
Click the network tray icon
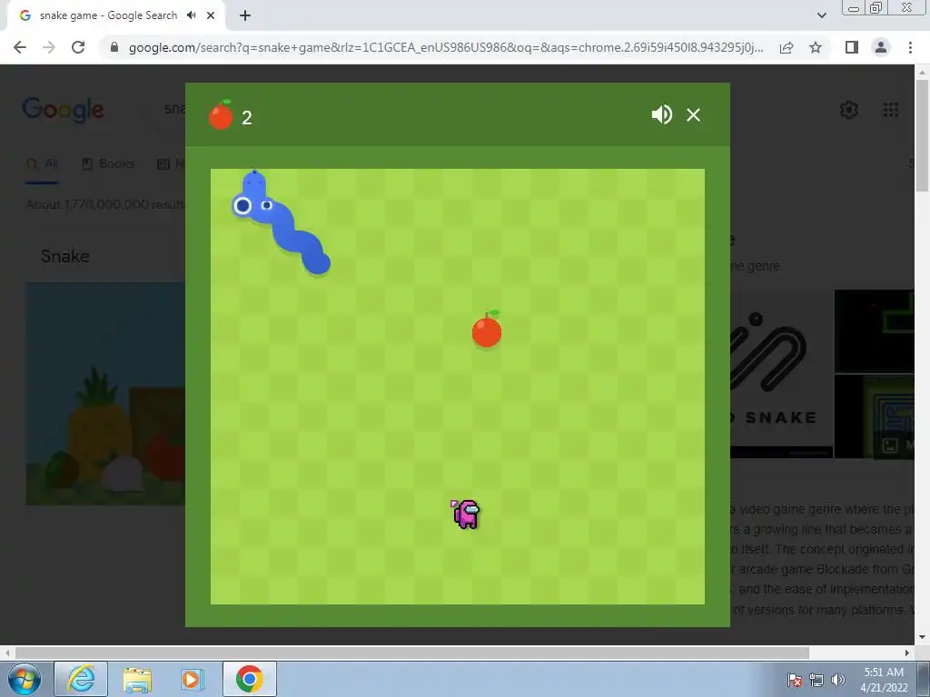[x=816, y=680]
